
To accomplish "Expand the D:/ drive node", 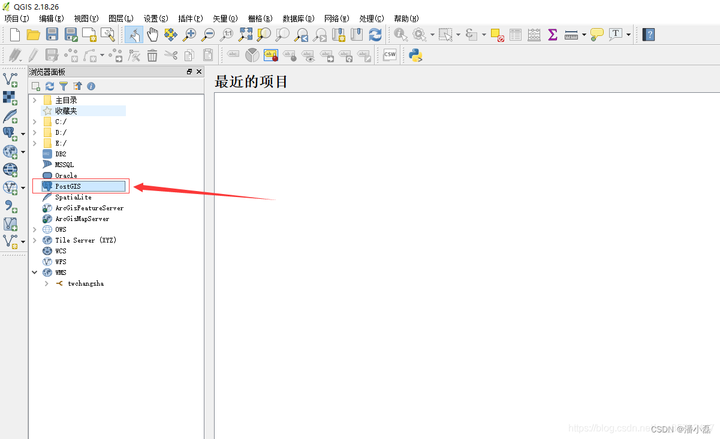I will coord(35,132).
